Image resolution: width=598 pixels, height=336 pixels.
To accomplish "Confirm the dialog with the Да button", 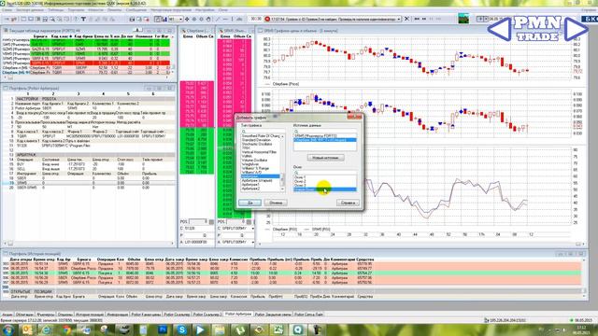I will pyautogui.click(x=249, y=203).
